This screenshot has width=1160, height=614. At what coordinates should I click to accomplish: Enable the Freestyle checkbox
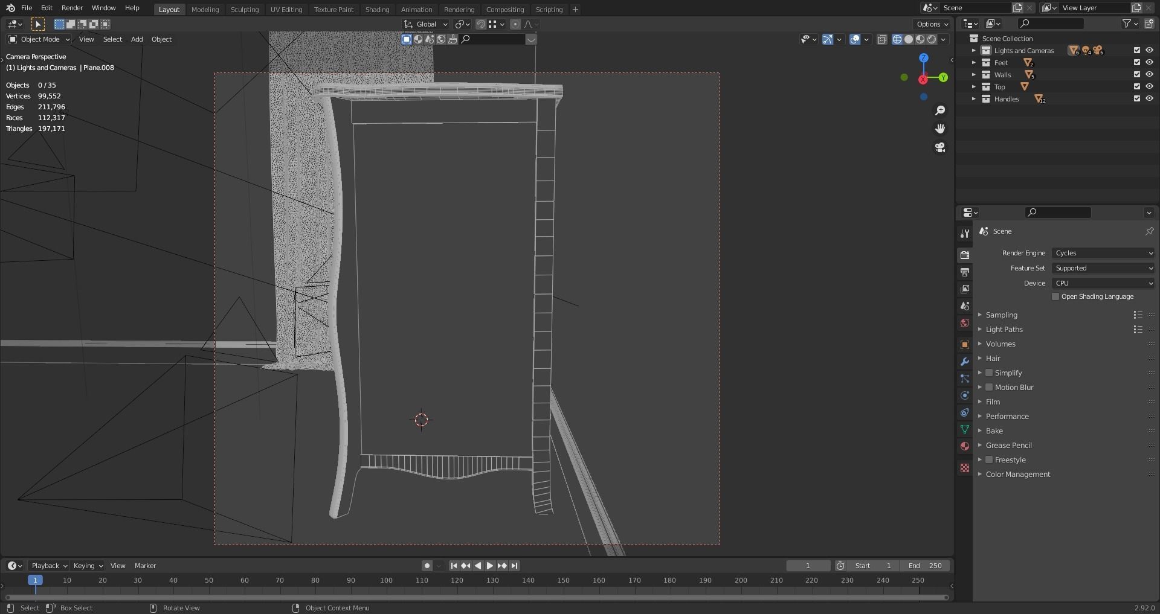989,460
